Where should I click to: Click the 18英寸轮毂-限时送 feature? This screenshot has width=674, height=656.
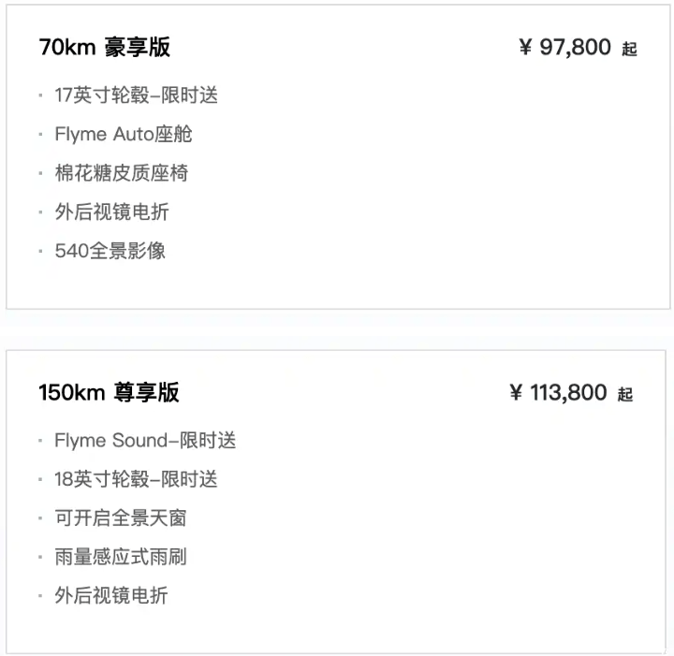pyautogui.click(x=136, y=479)
